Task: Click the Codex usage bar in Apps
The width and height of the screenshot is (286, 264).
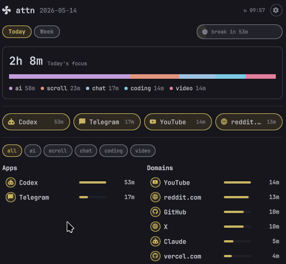Action: 93,182
